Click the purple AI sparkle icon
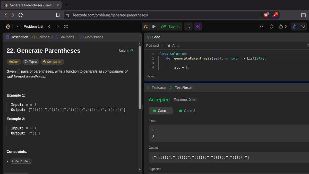Image resolution: width=309 pixels, height=174 pixels. (198, 26)
